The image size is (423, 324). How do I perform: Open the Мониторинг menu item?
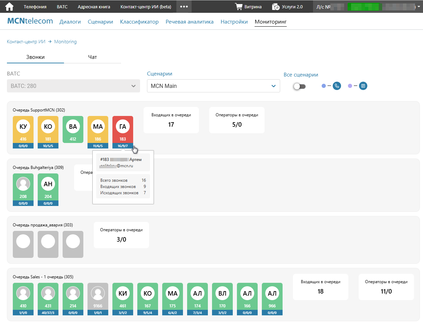point(271,22)
